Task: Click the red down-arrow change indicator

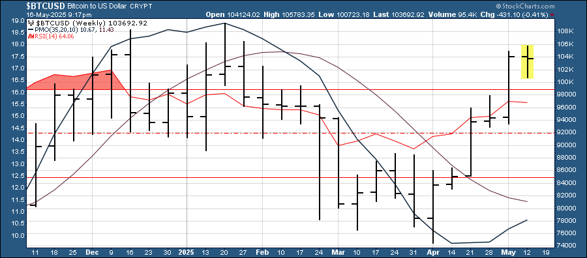Action: (x=552, y=15)
